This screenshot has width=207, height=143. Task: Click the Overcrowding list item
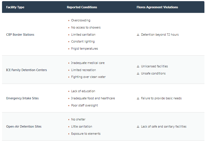point(81,21)
